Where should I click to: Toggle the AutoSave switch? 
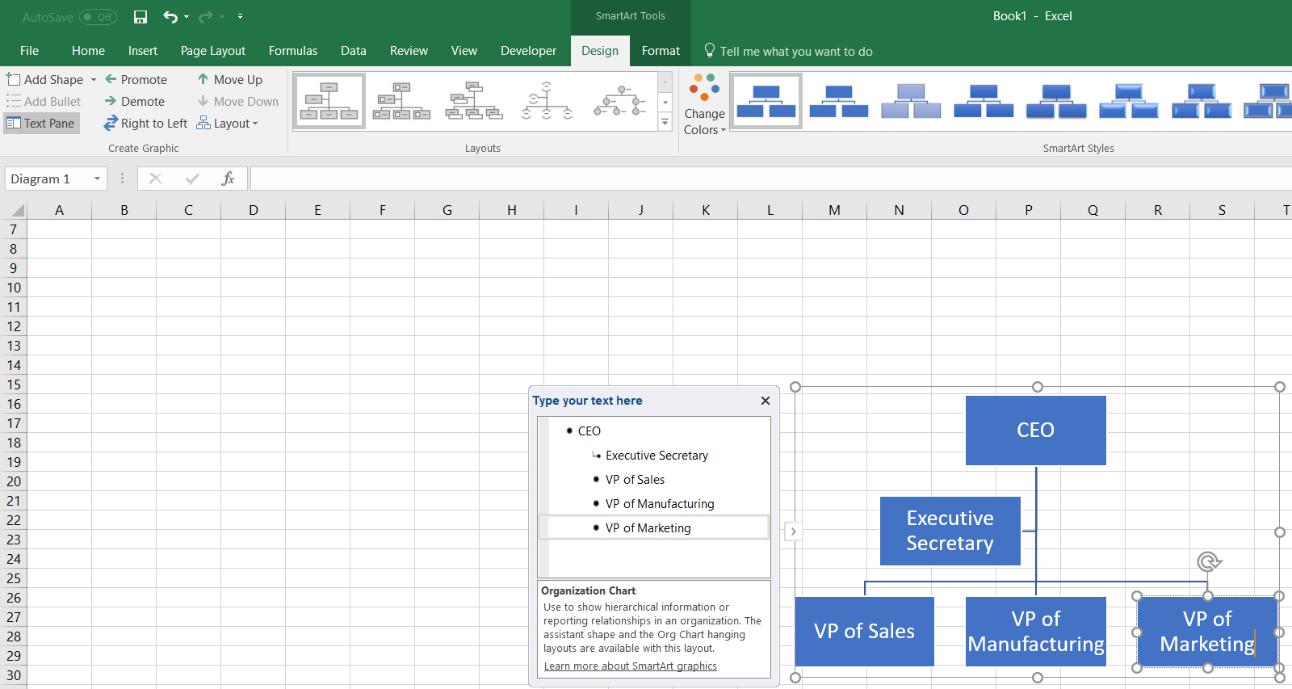[x=98, y=17]
